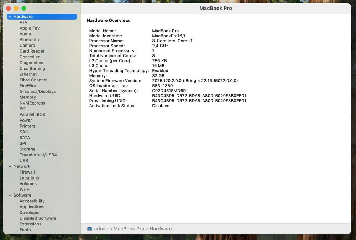Open Firewall under Network
356x240 pixels.
(27, 172)
